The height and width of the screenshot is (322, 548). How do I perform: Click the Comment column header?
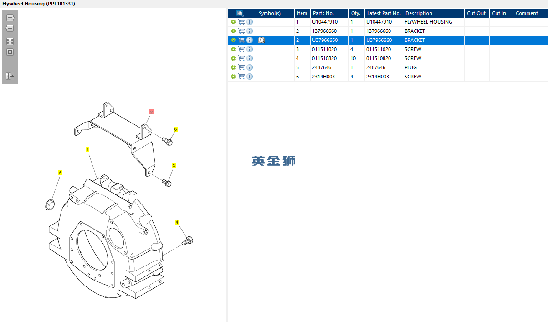pyautogui.click(x=530, y=13)
